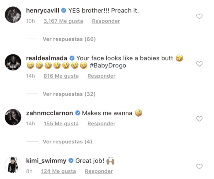View zahnmcclarnon's profile photo
Image resolution: width=214 pixels, height=179 pixels.
tap(13, 117)
